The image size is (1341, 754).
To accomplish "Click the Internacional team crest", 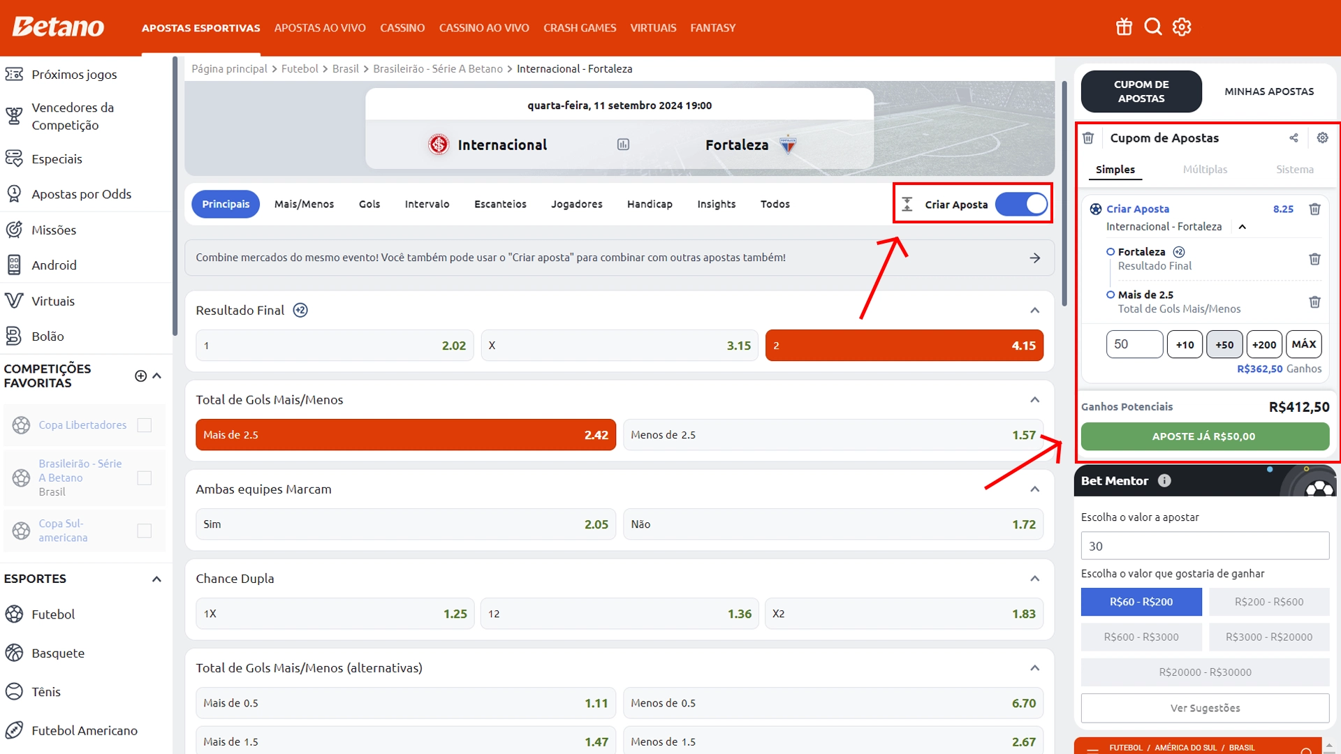I will (x=439, y=145).
